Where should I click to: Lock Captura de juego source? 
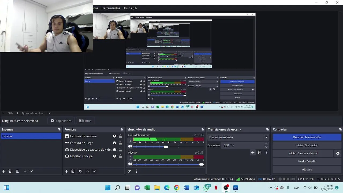tap(120, 143)
